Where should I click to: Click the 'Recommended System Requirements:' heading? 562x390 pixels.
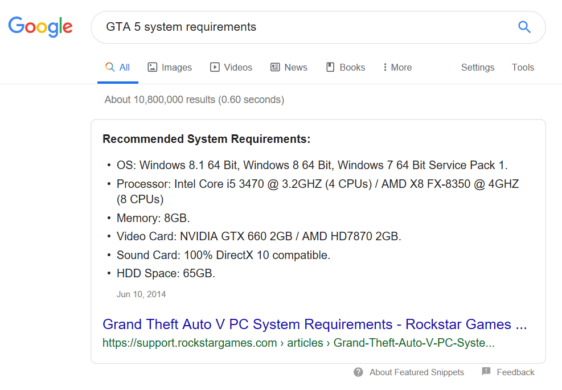(x=207, y=139)
